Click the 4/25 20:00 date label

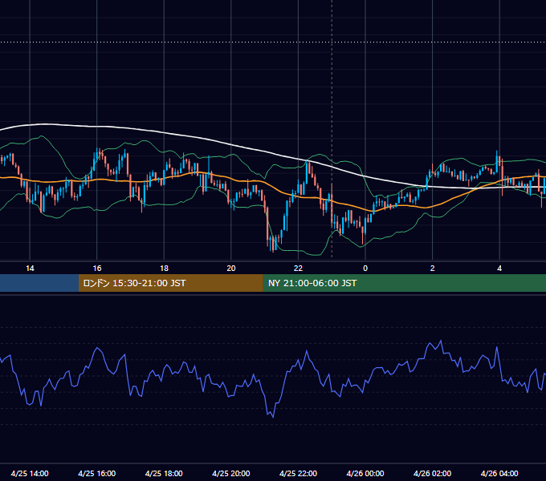(231, 473)
